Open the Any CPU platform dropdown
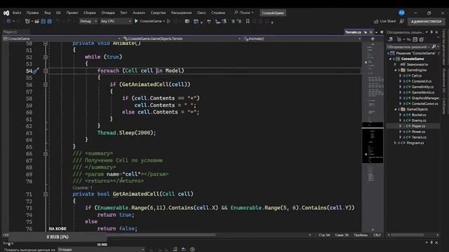The height and width of the screenshot is (252, 449). [x=116, y=21]
